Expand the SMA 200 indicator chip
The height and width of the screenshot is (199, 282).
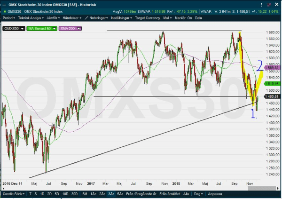(70, 28)
